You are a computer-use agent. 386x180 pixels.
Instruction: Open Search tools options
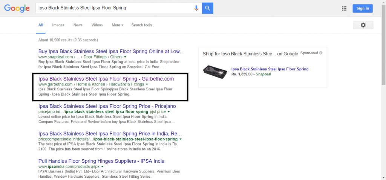click(x=141, y=25)
